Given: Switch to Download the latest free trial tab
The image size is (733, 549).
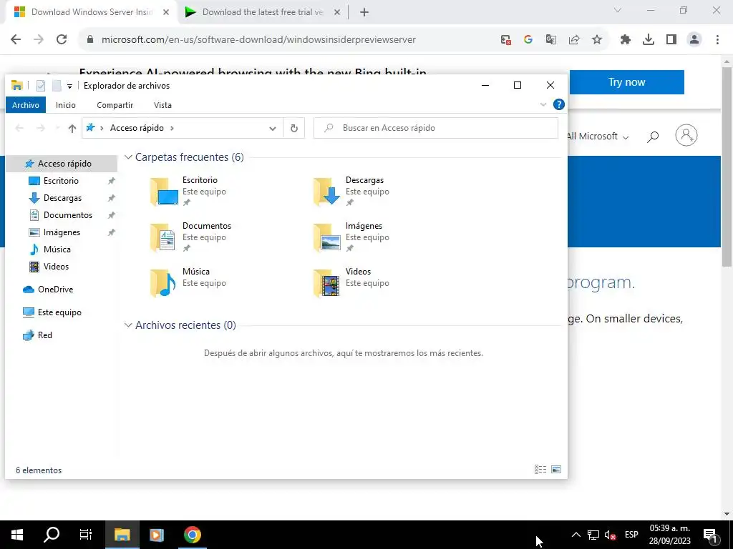Looking at the screenshot, I should (262, 12).
